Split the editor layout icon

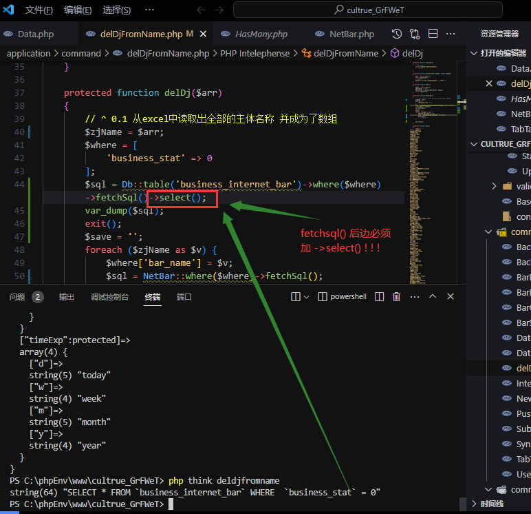coord(433,34)
